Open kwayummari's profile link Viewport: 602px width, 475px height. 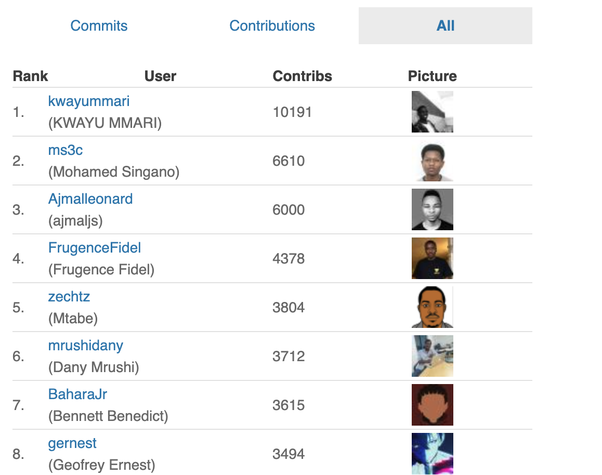[x=88, y=101]
